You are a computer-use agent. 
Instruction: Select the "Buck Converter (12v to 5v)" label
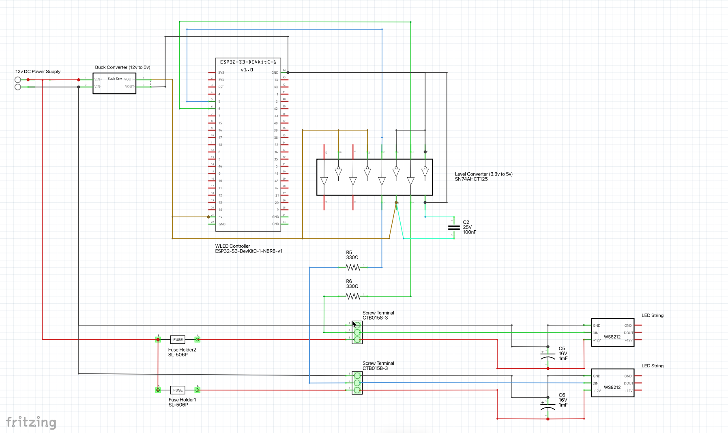[x=122, y=67]
